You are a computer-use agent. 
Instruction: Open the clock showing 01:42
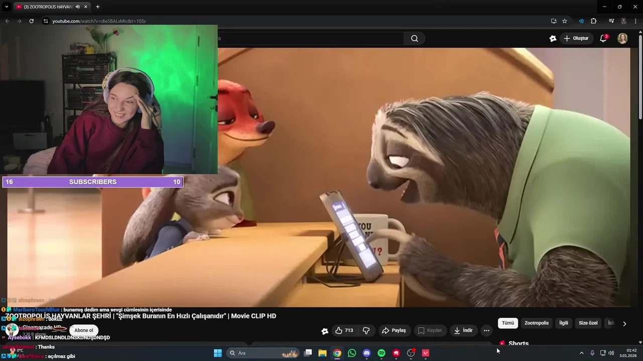coord(628,353)
